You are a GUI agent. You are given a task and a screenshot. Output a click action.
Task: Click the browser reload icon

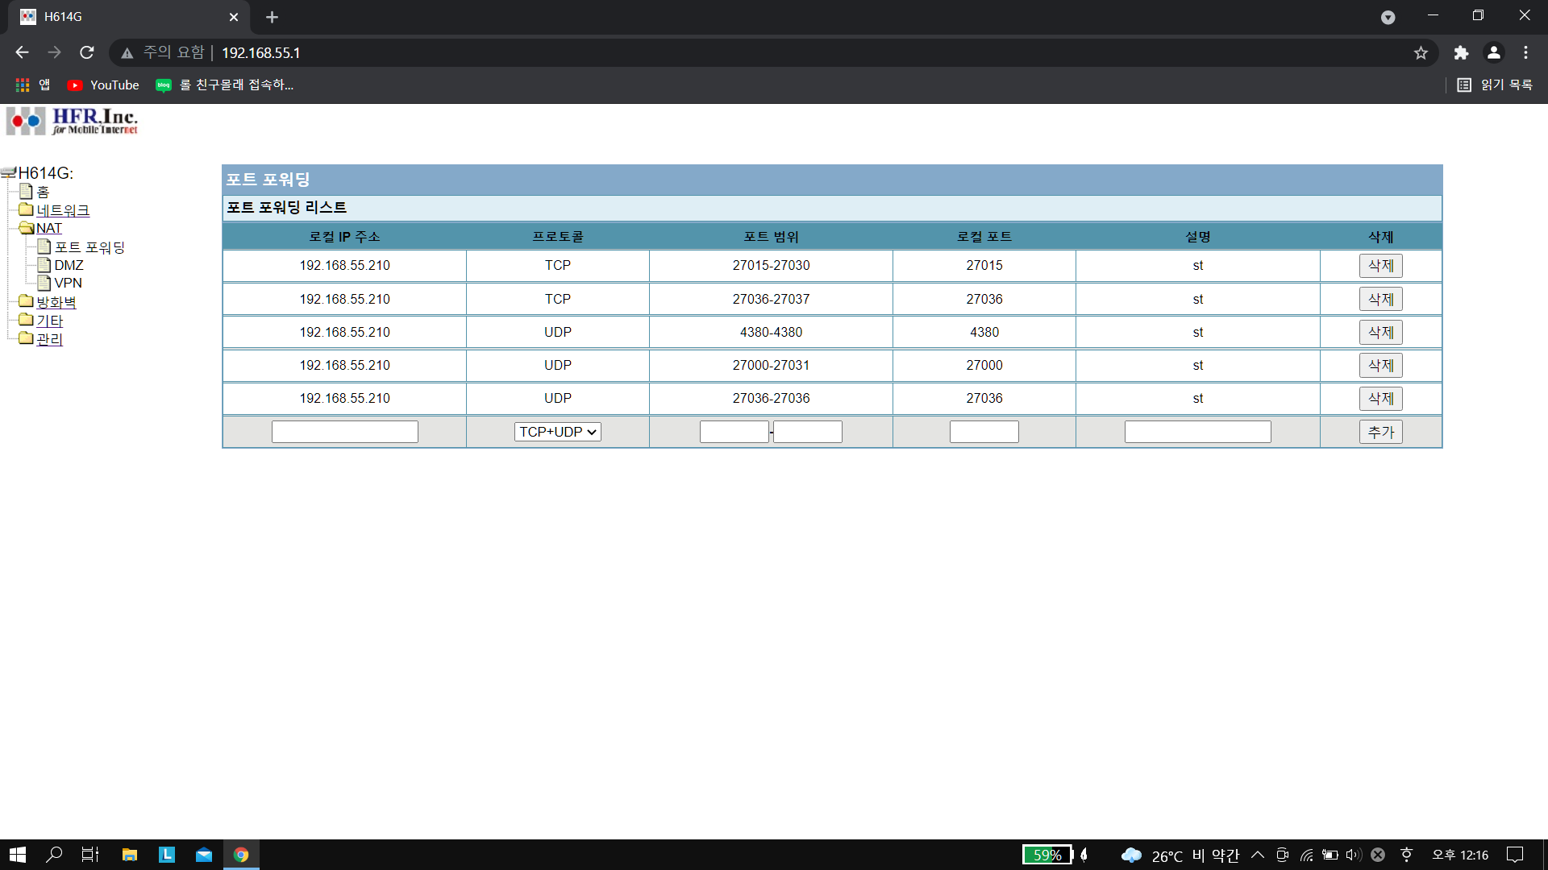click(87, 52)
